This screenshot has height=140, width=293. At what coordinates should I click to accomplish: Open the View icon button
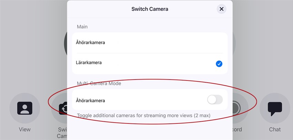tap(24, 109)
